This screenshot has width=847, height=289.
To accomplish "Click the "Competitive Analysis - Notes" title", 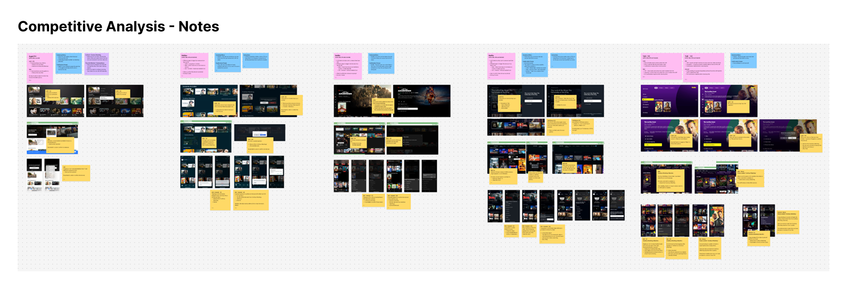I will (118, 27).
